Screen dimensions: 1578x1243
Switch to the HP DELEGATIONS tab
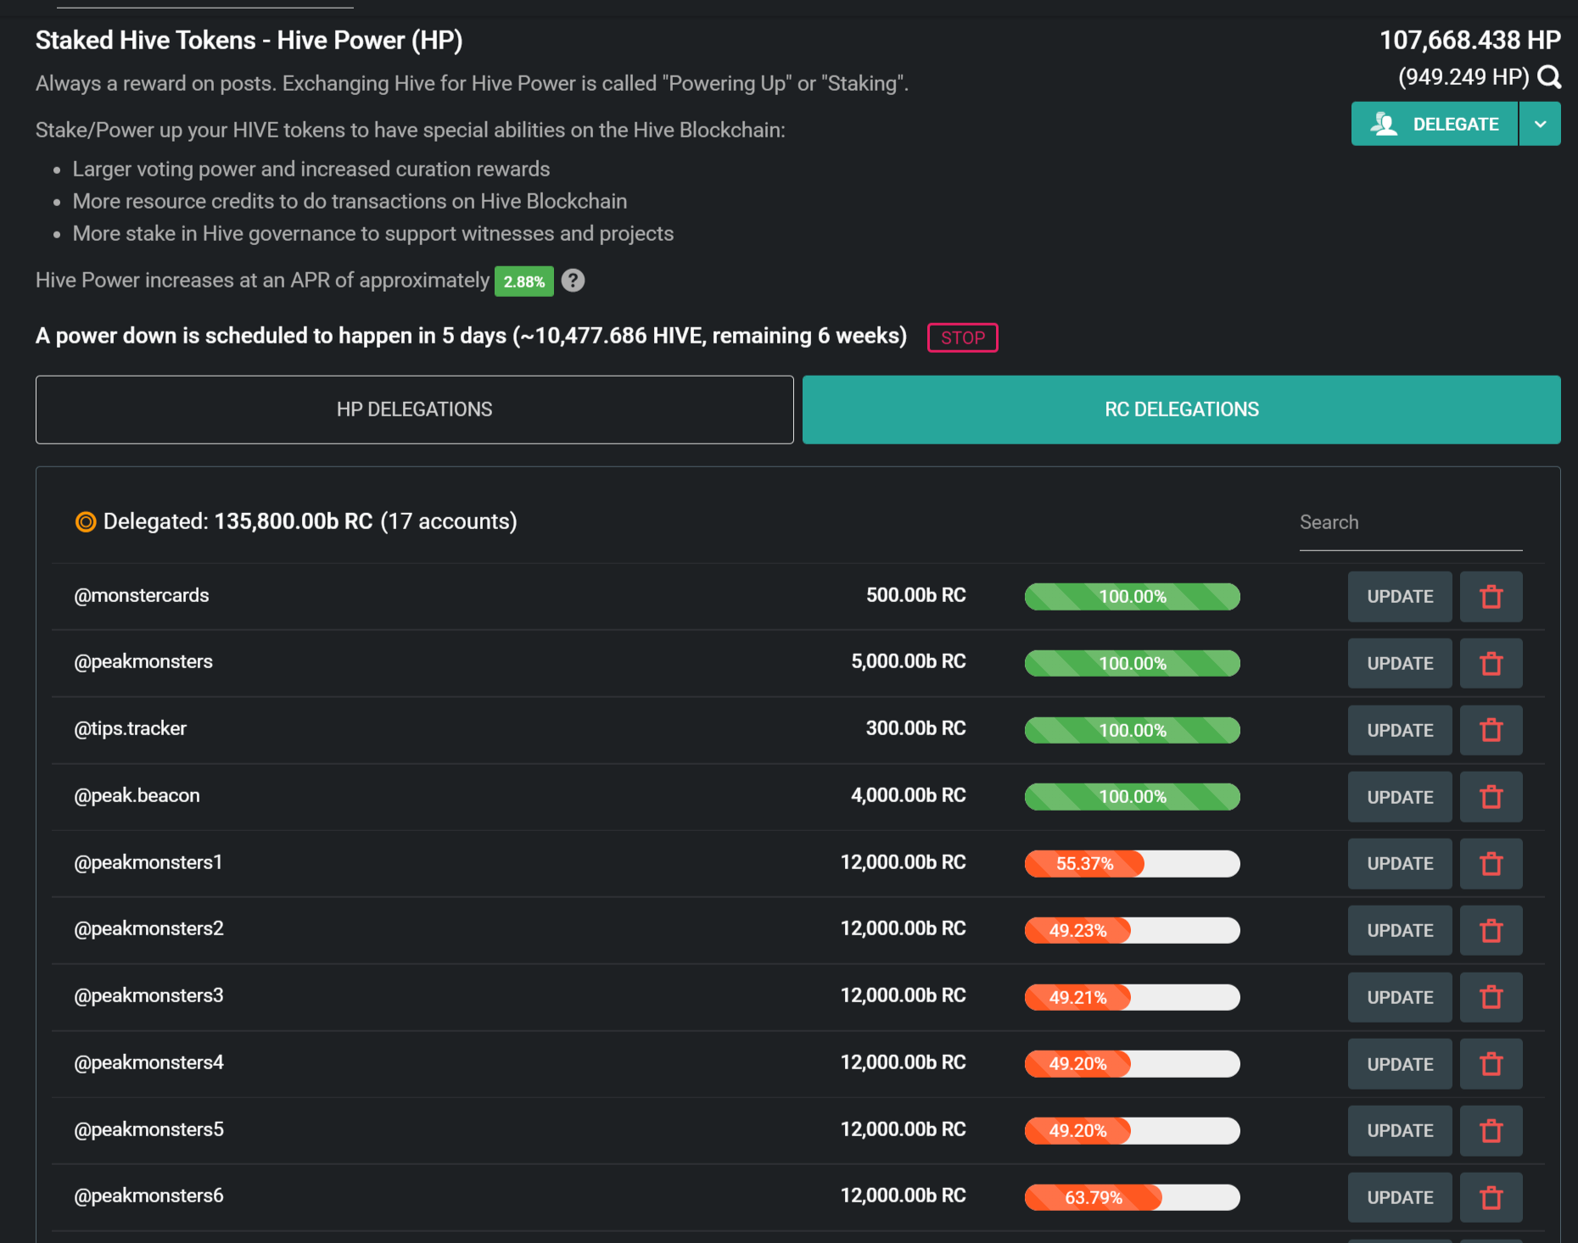click(415, 410)
